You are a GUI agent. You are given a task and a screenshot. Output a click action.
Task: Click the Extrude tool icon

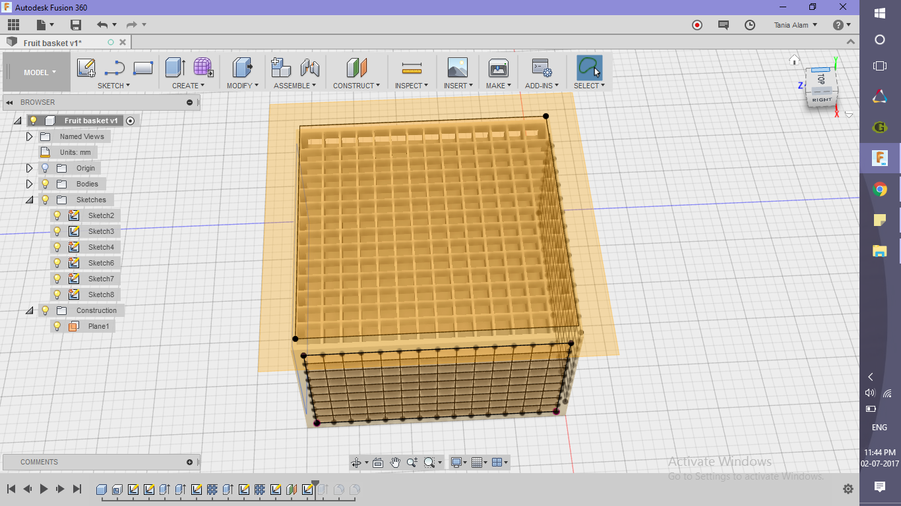pyautogui.click(x=175, y=68)
